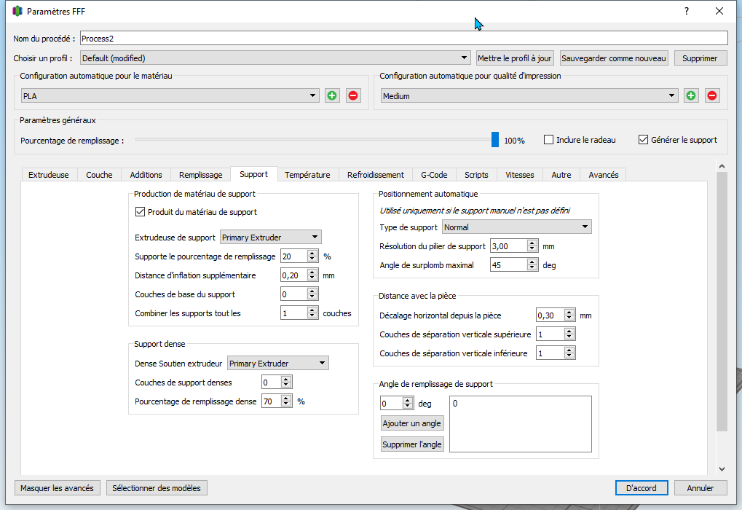Open Choisir un profil dropdown
Image resolution: width=742 pixels, height=510 pixels.
(275, 58)
